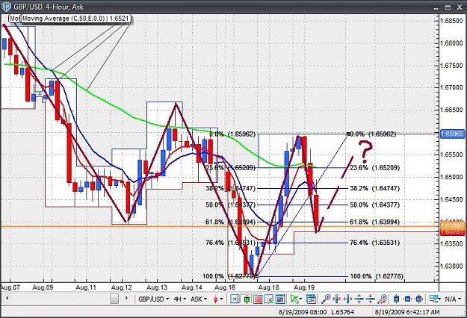Screen dimensions: 467x318
Task: Maximize the chart window
Action: (x=448, y=7)
